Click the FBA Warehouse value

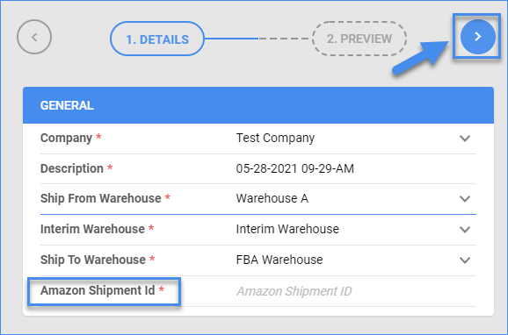coord(279,260)
